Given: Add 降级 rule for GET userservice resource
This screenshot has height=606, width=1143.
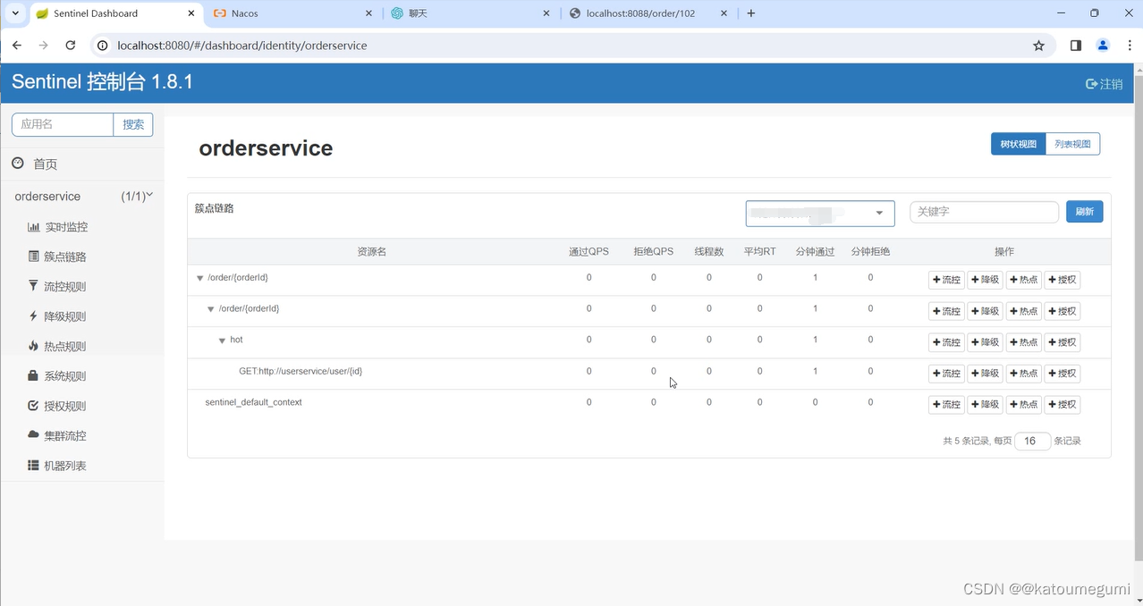Looking at the screenshot, I should [985, 374].
